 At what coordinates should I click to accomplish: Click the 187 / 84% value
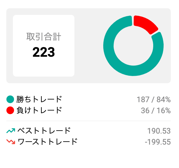[154, 99]
